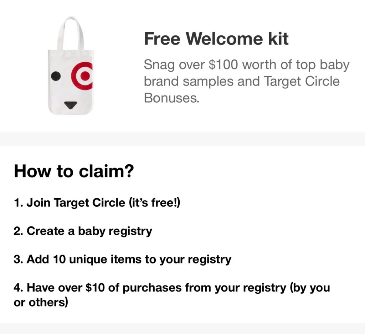Click the How to claim? heading
Screen dimensions: 365x334
tap(74, 171)
